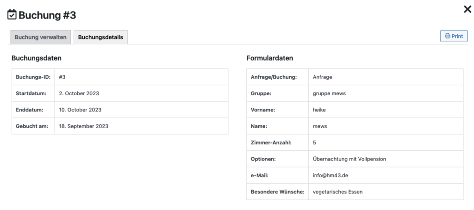Click the value in the Name row

(x=320, y=126)
